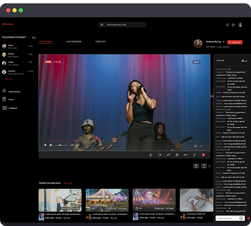Like the stream with thumbs-up button
251x226 pixels.
click(196, 166)
